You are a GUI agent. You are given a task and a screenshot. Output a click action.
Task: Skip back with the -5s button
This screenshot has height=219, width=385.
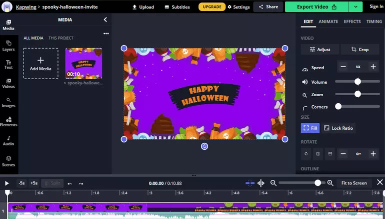point(21,183)
